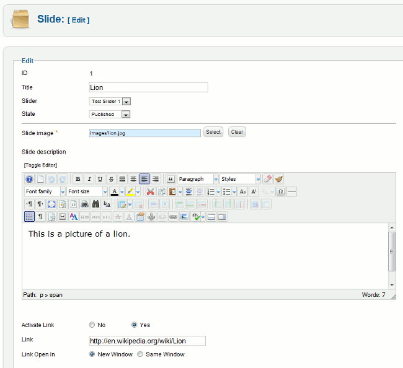The height and width of the screenshot is (368, 403).
Task: Toggle underline formatting
Action: (x=100, y=179)
